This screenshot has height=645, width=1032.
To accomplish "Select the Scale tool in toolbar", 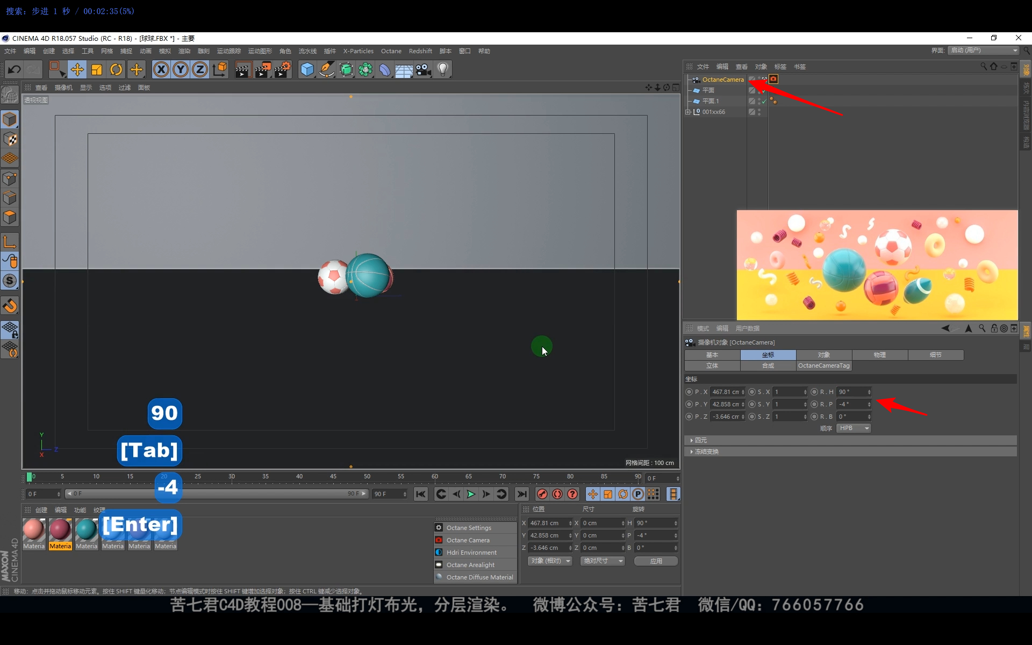I will (x=97, y=69).
